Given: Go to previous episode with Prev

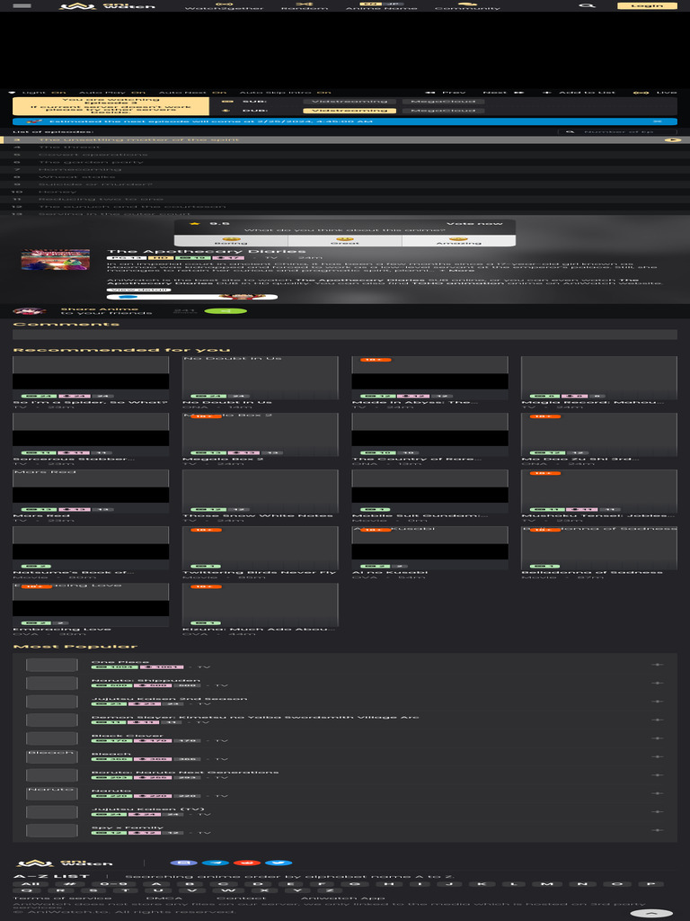Looking at the screenshot, I should point(446,93).
